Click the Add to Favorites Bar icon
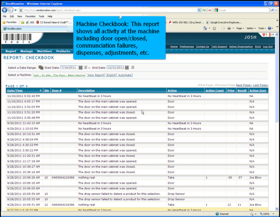The image size is (280, 217). (x=22, y=22)
